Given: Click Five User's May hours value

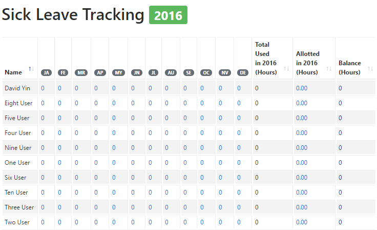Looking at the screenshot, I should (x=114, y=118).
